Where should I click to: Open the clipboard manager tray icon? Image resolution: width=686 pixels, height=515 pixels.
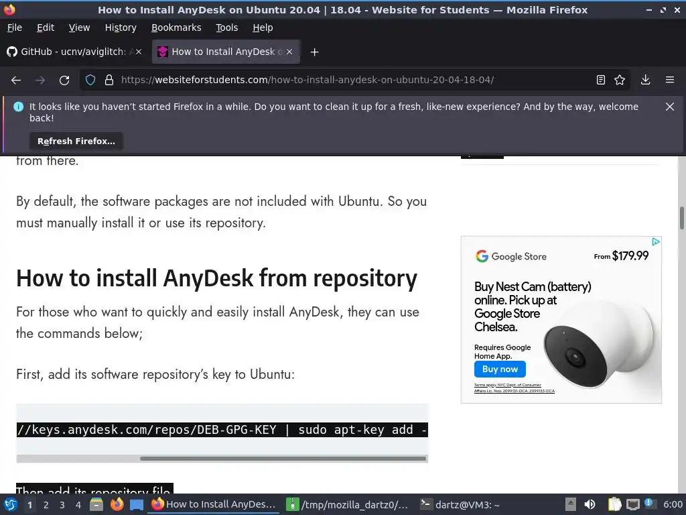(615, 505)
